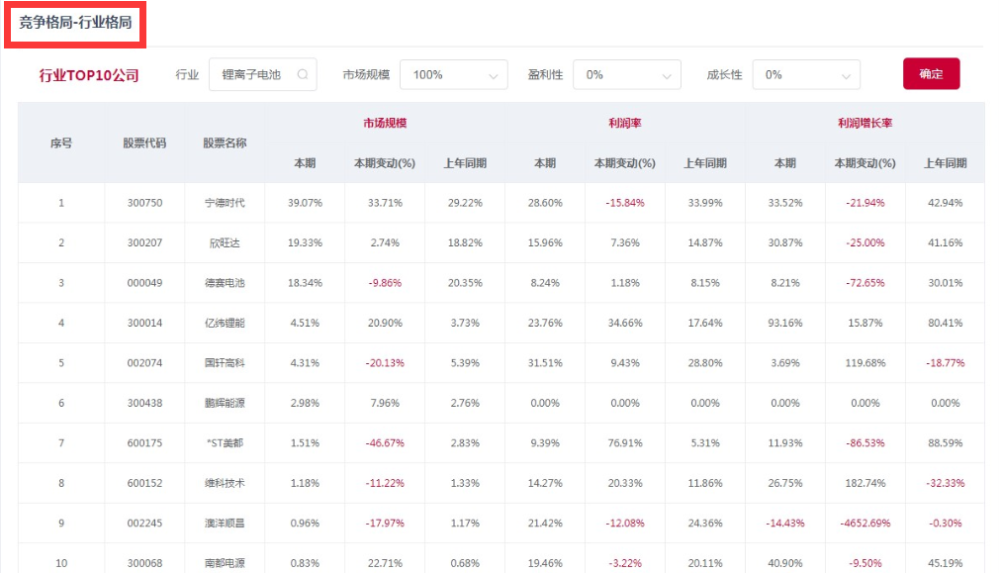Select stock code 300207
Viewport: 1001px width, 573px height.
pyautogui.click(x=144, y=242)
